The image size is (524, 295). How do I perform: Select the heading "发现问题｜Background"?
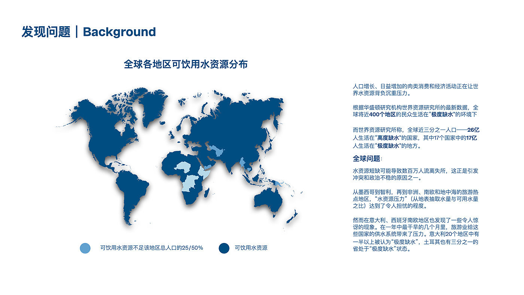pyautogui.click(x=89, y=32)
